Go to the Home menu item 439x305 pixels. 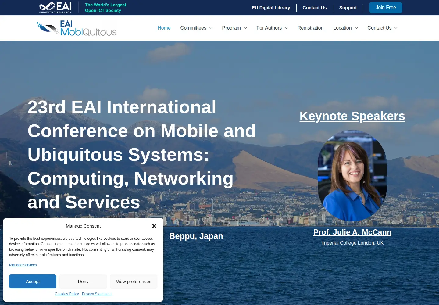[164, 28]
